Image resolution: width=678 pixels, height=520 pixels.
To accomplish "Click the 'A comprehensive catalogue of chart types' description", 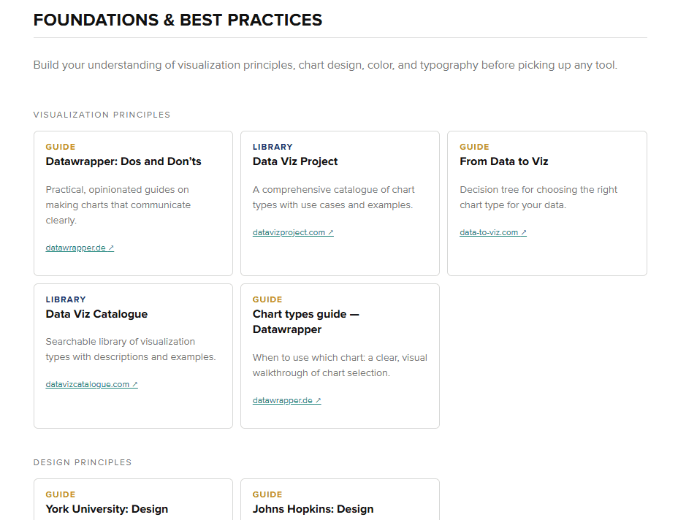I will [333, 197].
